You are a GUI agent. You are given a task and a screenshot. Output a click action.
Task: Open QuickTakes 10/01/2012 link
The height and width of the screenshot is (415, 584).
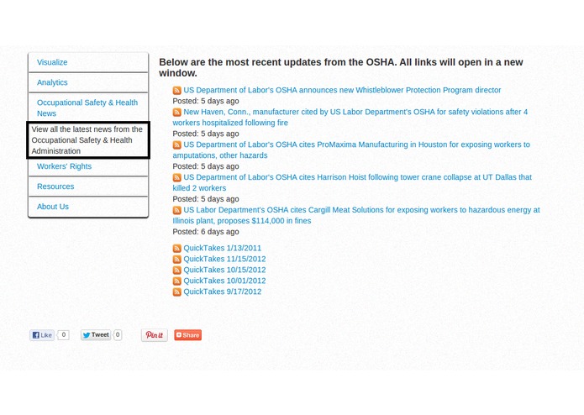224,281
